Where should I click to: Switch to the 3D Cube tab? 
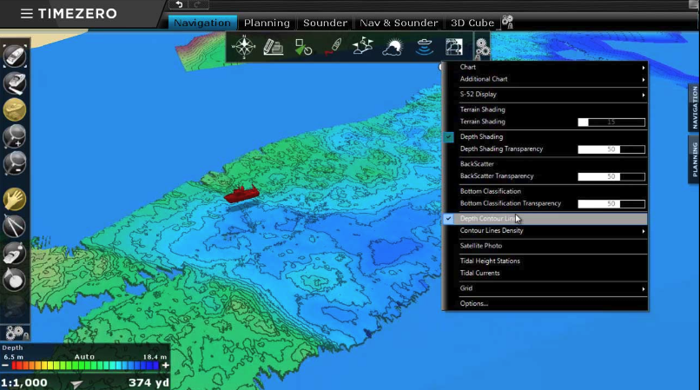[470, 23]
